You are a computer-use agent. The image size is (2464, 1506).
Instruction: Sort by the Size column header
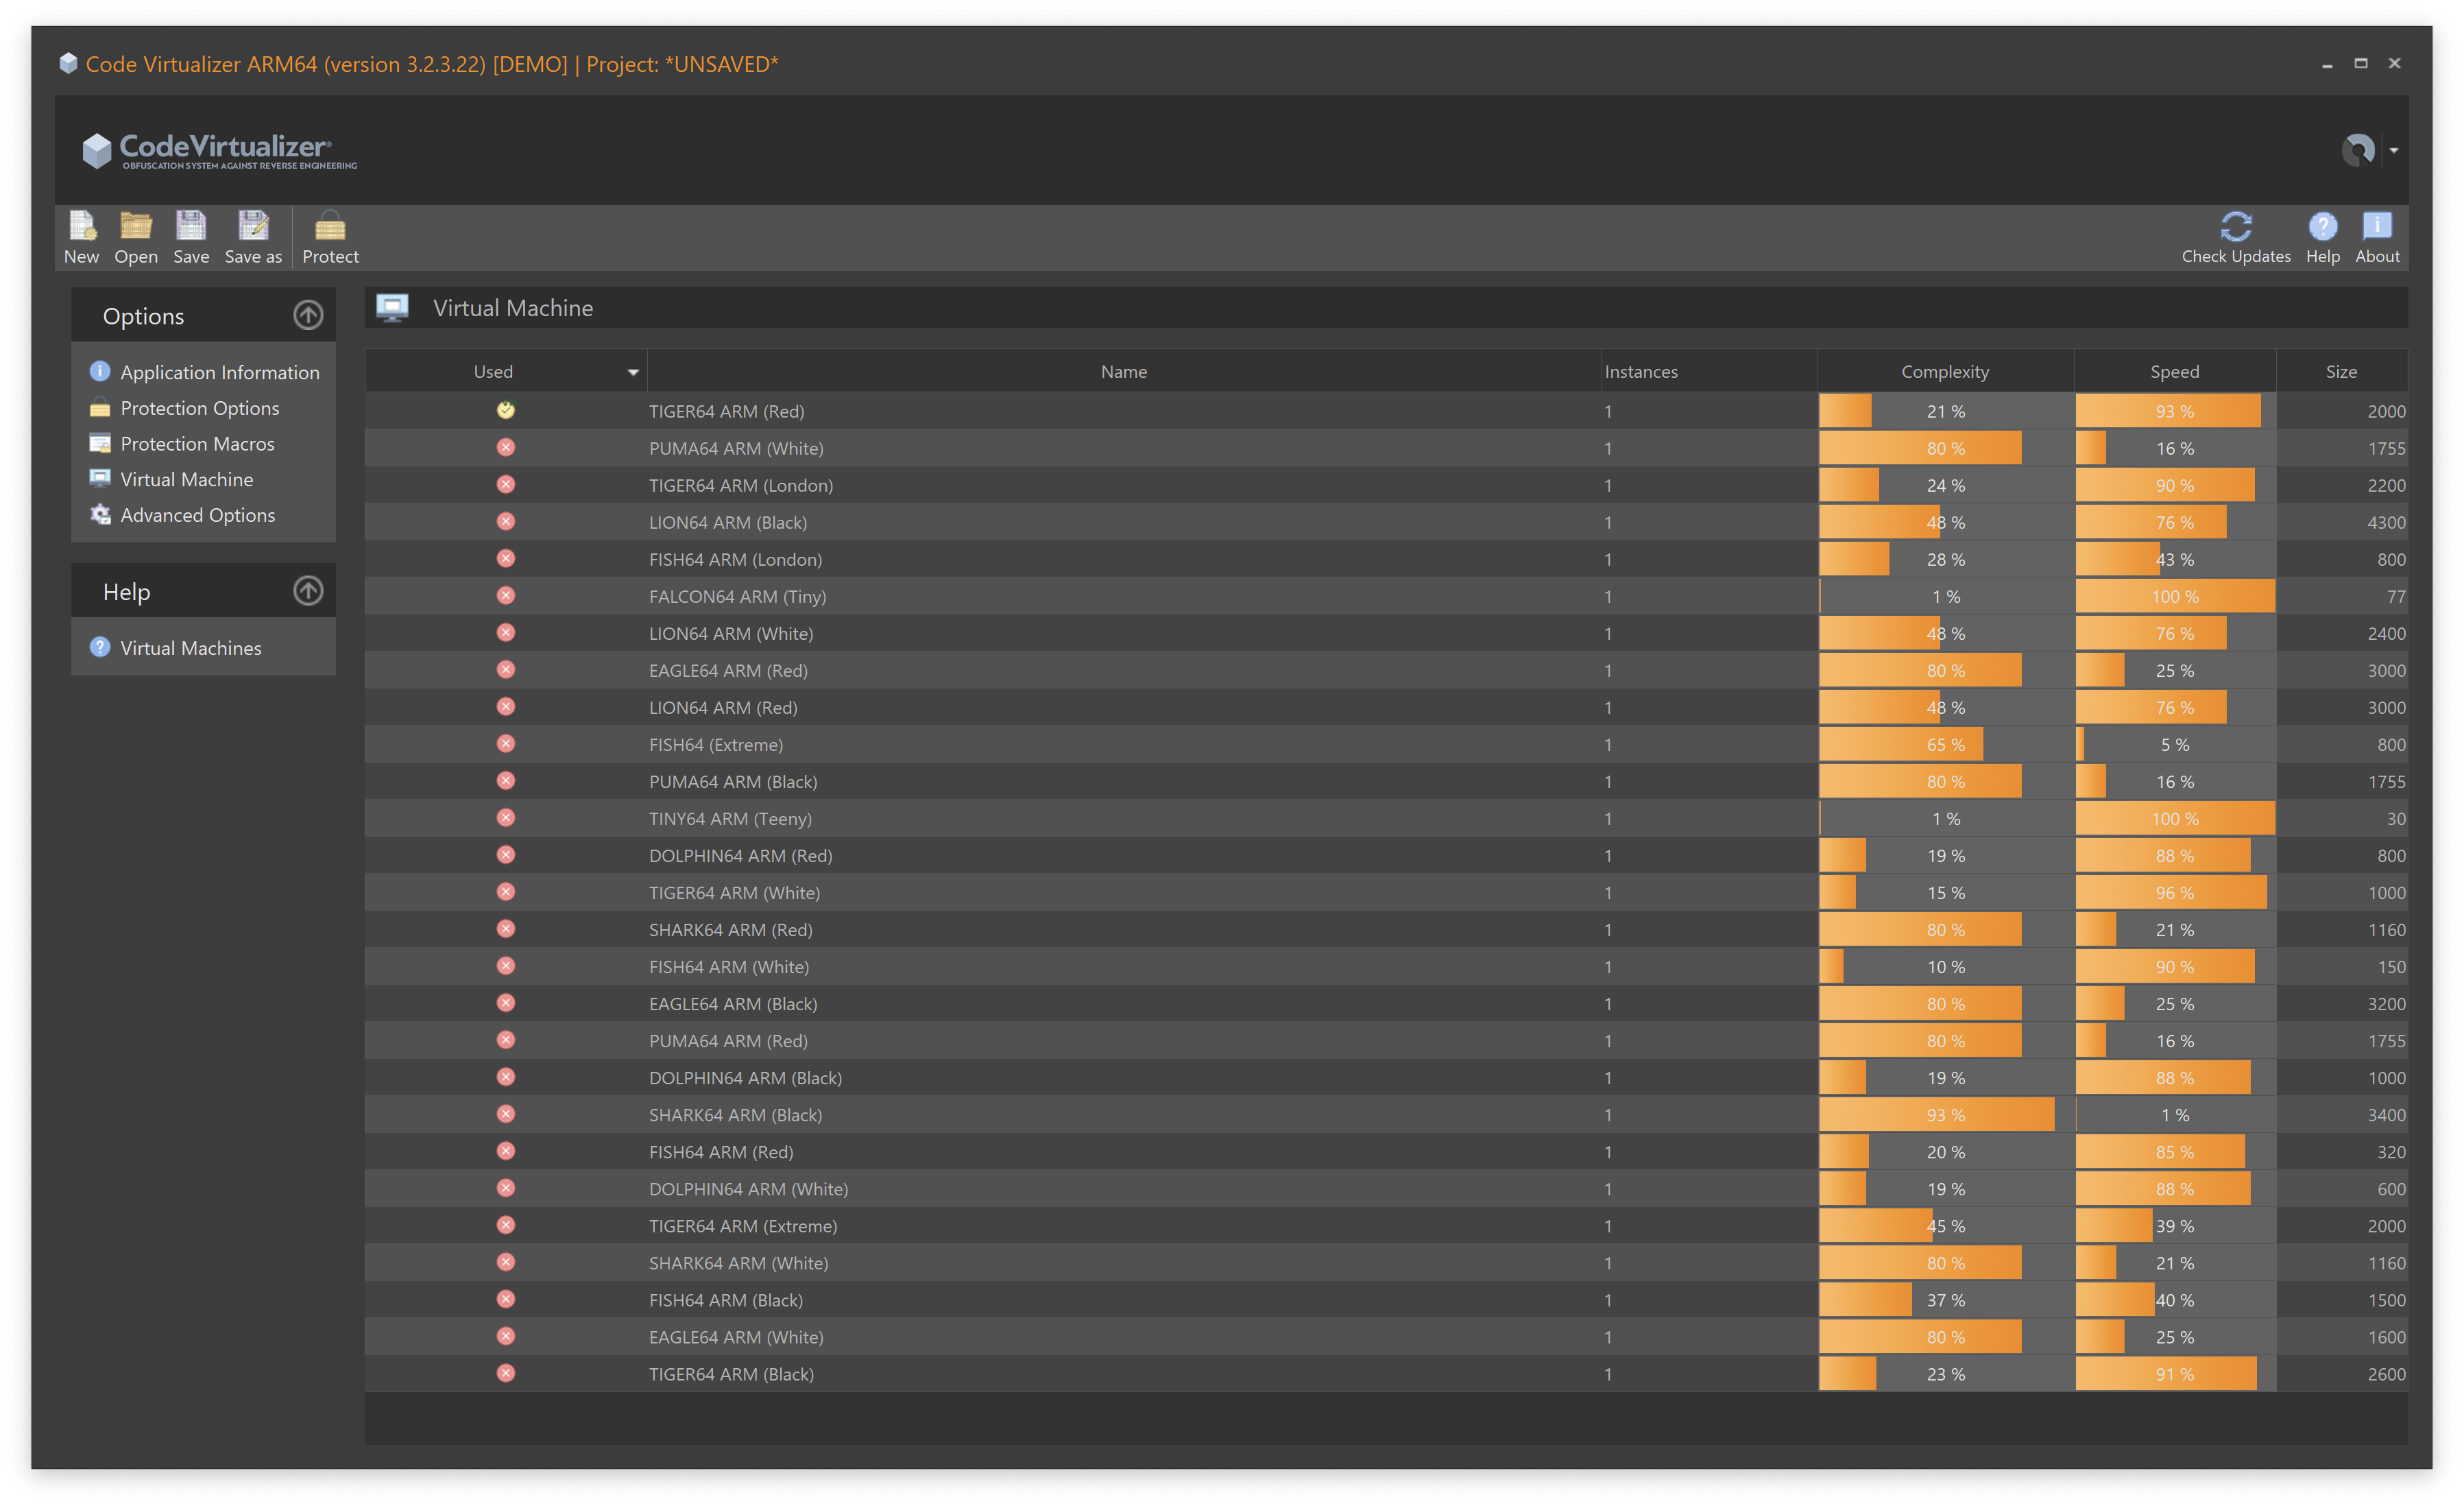point(2341,372)
